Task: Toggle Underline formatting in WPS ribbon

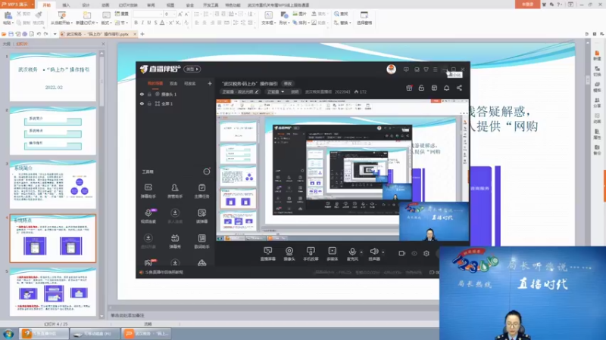Action: click(148, 23)
